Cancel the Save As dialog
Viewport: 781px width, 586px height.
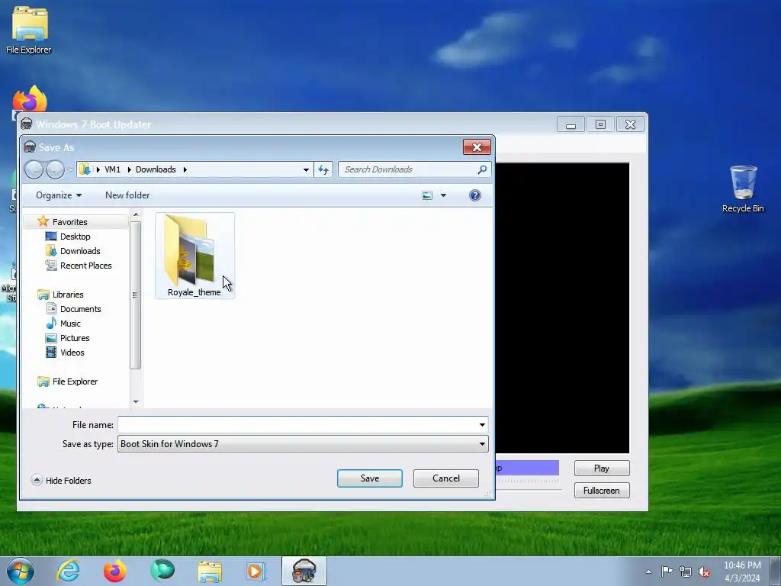[445, 478]
